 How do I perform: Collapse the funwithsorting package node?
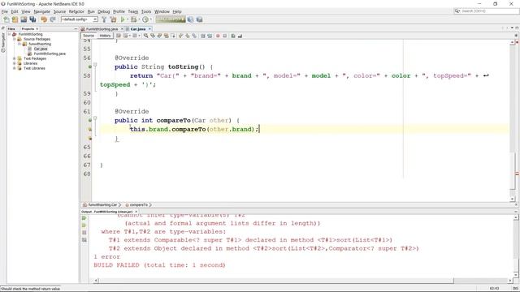point(19,44)
